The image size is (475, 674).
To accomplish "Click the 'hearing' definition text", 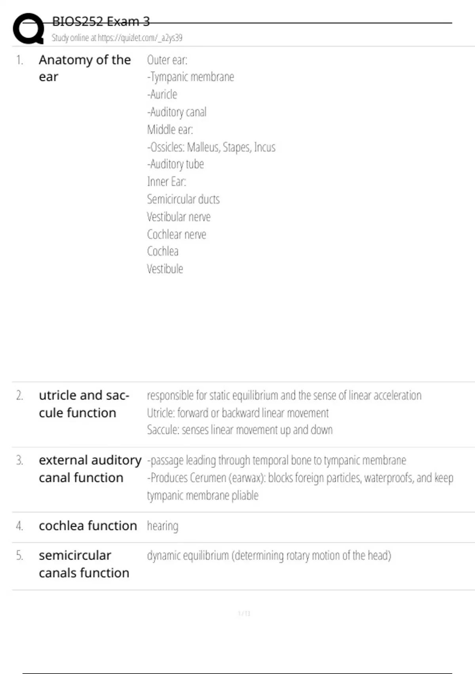I will (x=163, y=527).
